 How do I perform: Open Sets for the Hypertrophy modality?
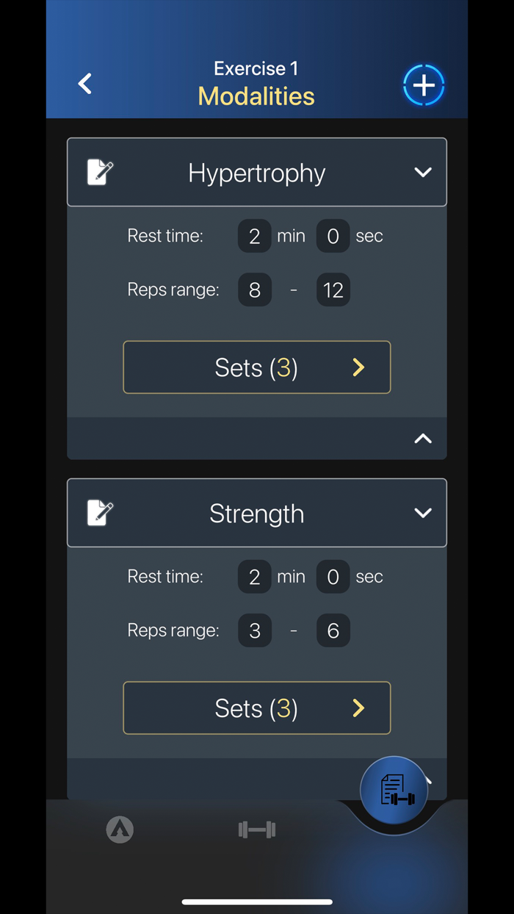(x=256, y=367)
